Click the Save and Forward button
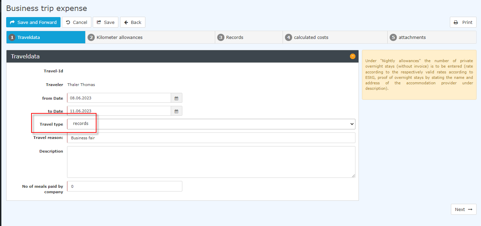 pos(33,22)
